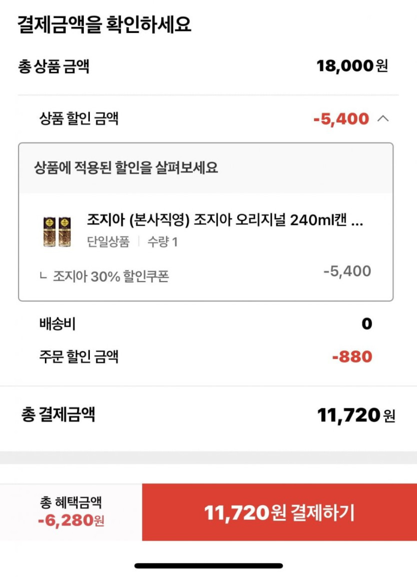The image size is (417, 577).
Task: Tap the red -5,400 discount amount
Action: pyautogui.click(x=341, y=119)
